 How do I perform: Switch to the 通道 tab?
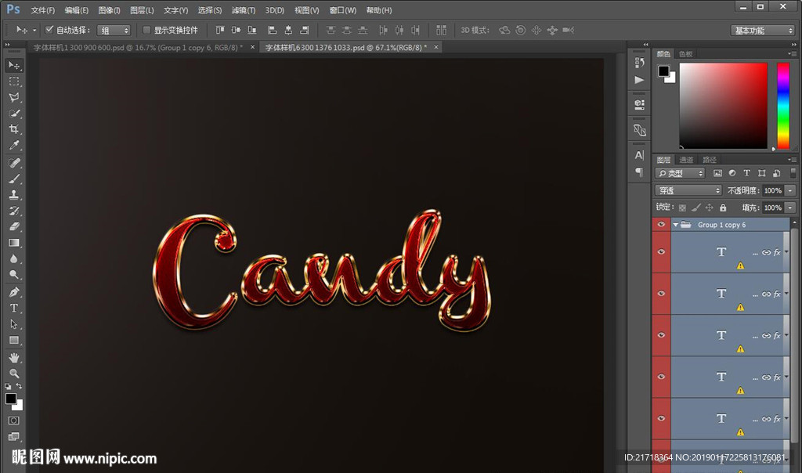tap(686, 160)
